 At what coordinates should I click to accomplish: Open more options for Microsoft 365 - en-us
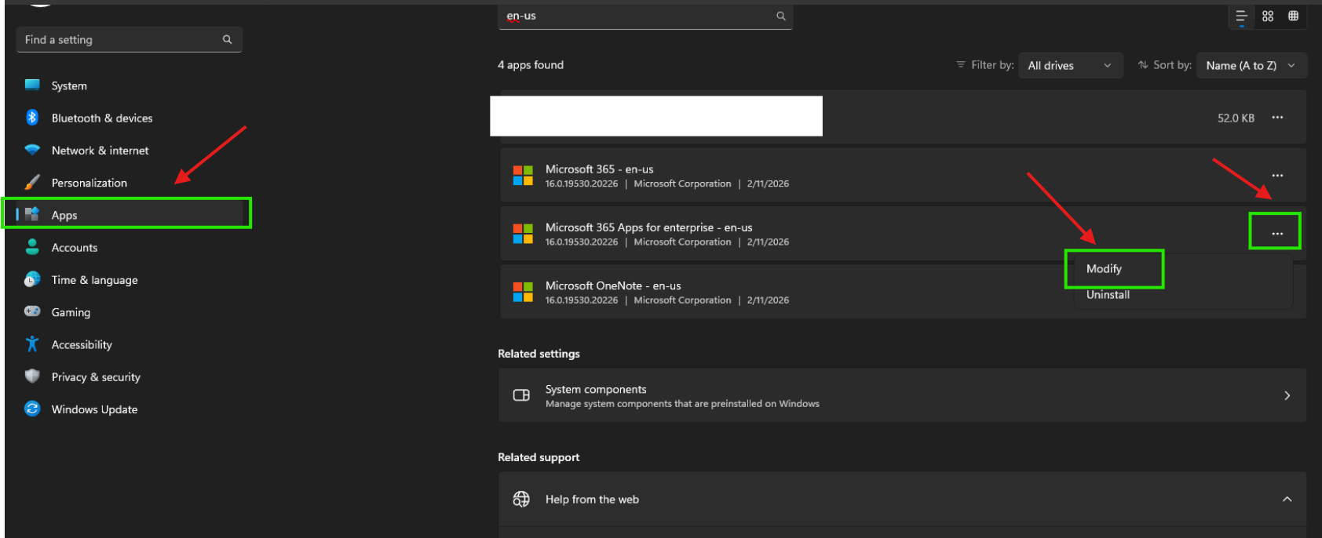tap(1277, 176)
